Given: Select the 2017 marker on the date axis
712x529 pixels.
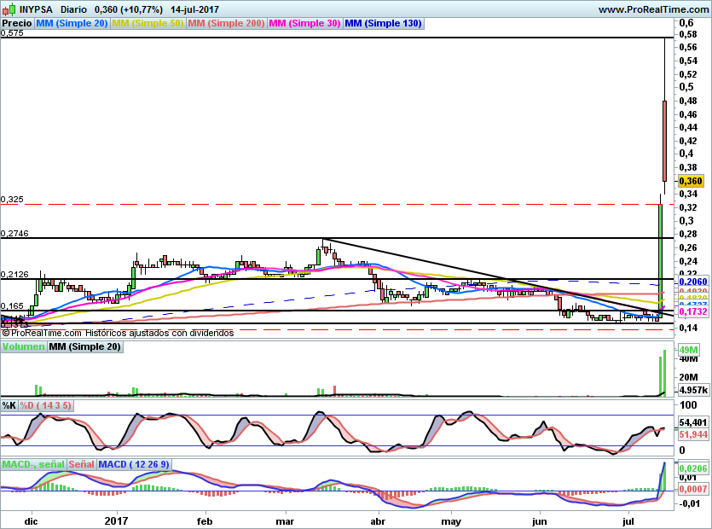Looking at the screenshot, I should pos(115,519).
